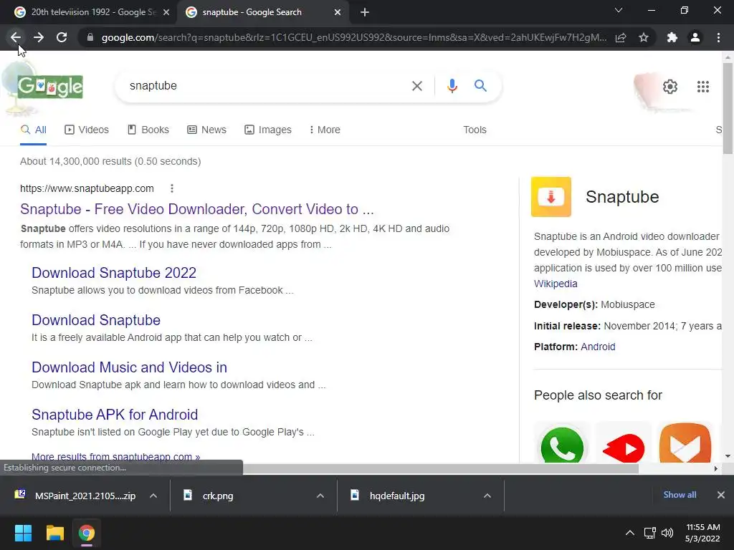Image resolution: width=734 pixels, height=550 pixels.
Task: Start voice search with microphone
Action: pos(452,86)
